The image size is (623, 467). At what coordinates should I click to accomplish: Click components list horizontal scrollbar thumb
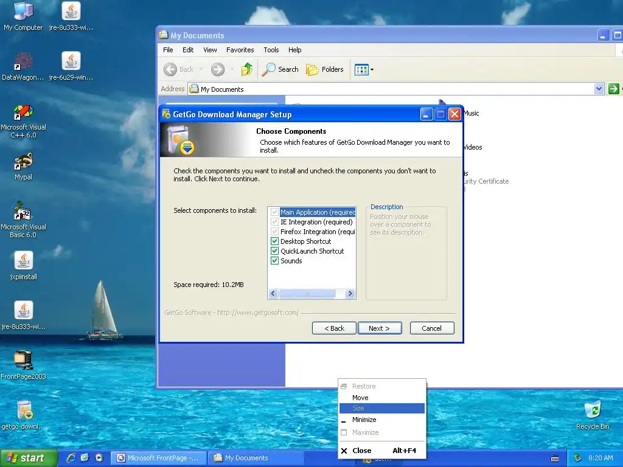(x=307, y=294)
